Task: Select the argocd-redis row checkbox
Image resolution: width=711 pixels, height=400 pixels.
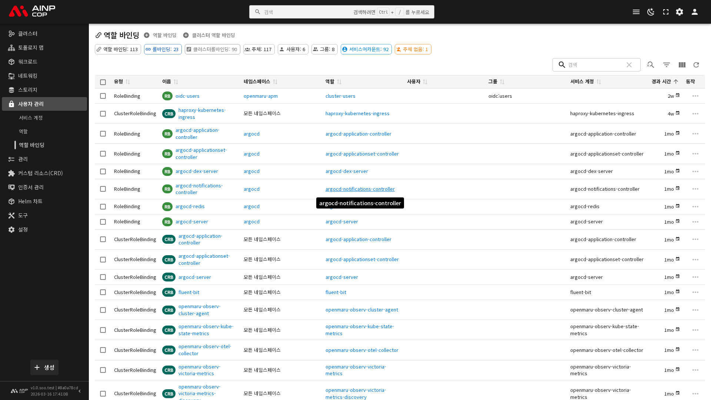Action: point(103,207)
